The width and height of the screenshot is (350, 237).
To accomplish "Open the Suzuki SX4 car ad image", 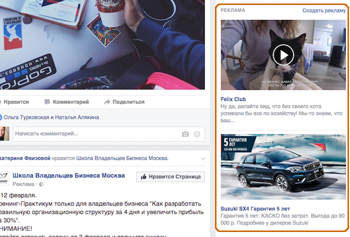I will tap(283, 166).
